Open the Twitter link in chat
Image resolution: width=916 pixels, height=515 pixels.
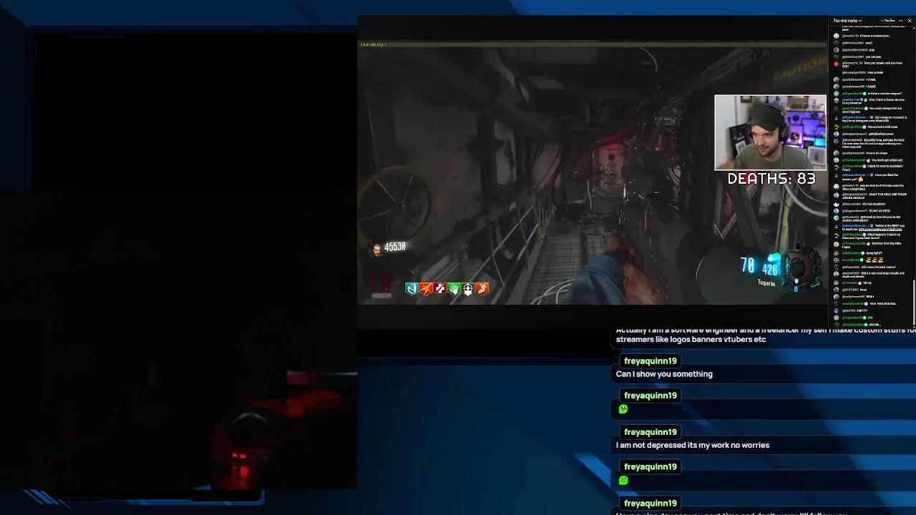tap(880, 230)
